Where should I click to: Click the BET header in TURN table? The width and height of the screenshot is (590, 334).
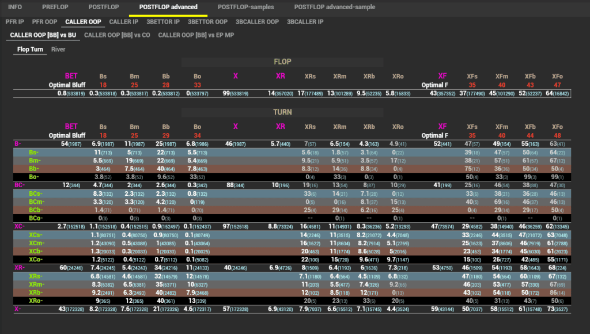(x=71, y=126)
